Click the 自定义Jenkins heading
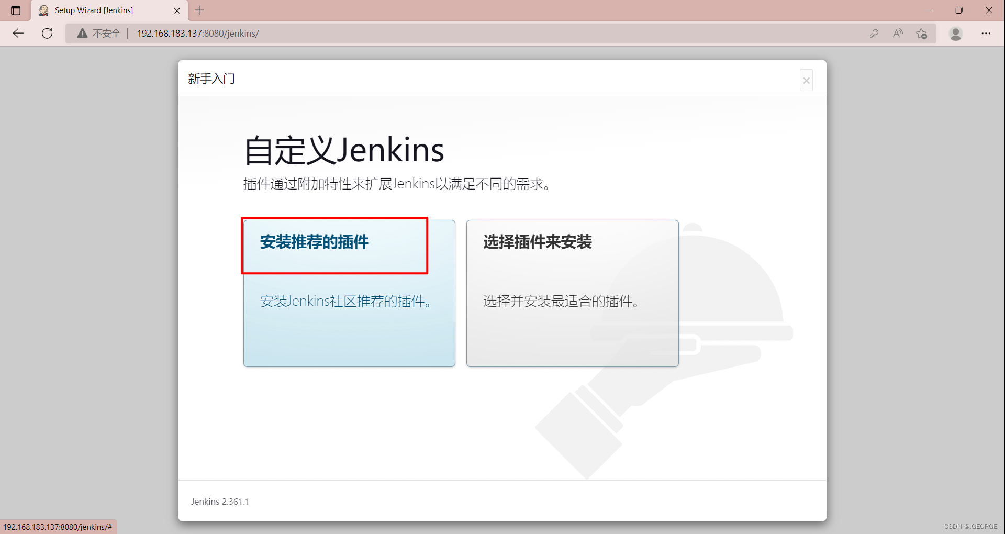This screenshot has height=534, width=1005. (344, 151)
